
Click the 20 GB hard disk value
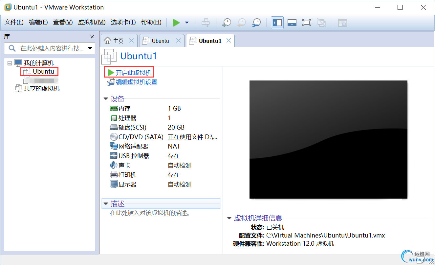[176, 127]
